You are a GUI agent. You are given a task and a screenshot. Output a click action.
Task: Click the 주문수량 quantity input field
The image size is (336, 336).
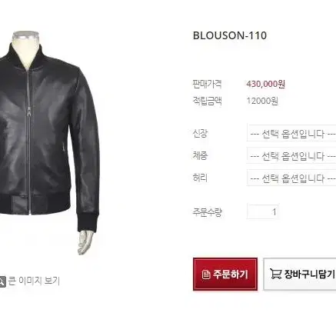click(263, 211)
